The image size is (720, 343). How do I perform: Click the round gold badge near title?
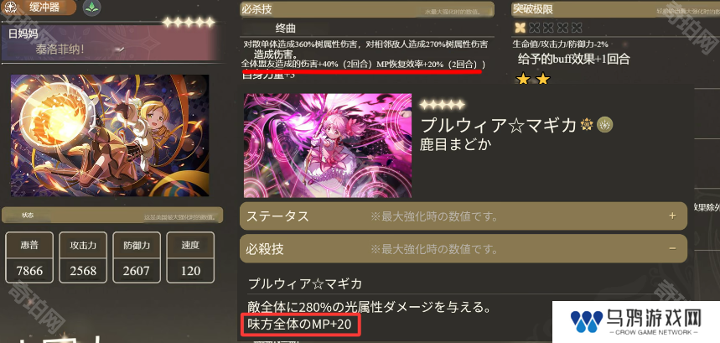coord(604,124)
